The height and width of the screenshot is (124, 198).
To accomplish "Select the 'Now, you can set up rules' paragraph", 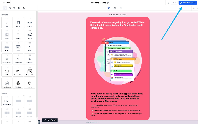I will point(117,97).
